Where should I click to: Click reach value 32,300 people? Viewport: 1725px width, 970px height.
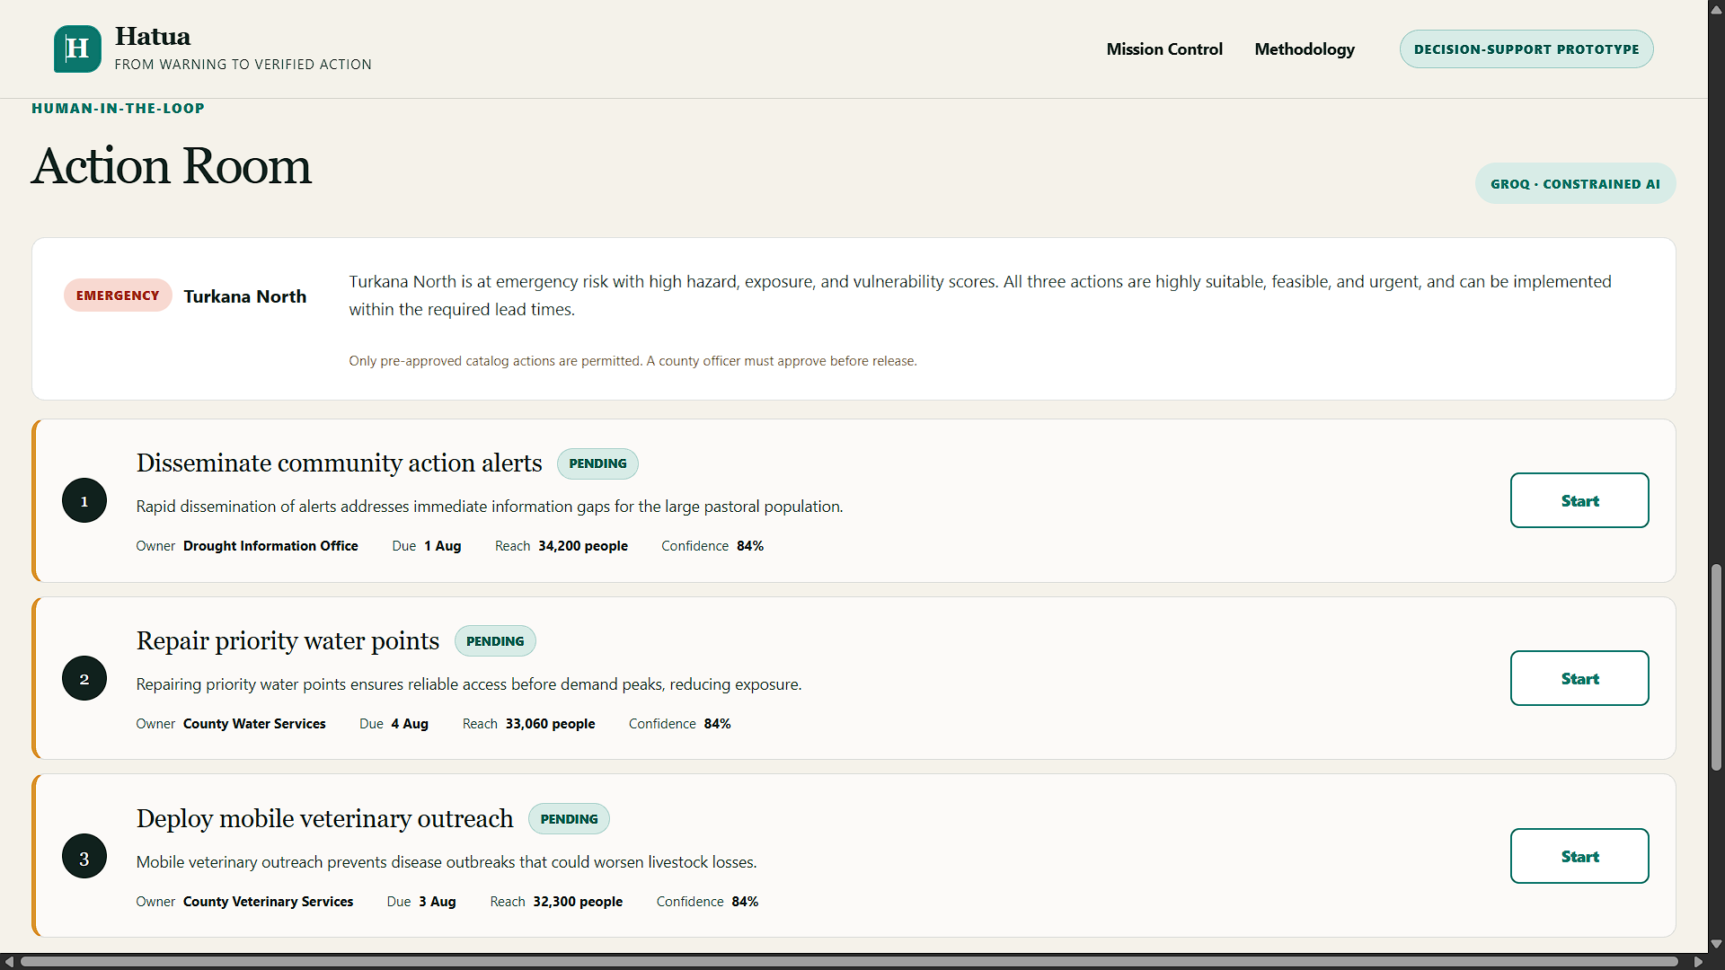(578, 902)
